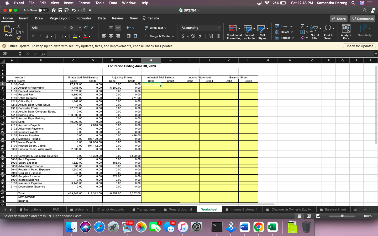
Task: Apply the yellow fill color swatch
Action: pyautogui.click(x=75, y=36)
